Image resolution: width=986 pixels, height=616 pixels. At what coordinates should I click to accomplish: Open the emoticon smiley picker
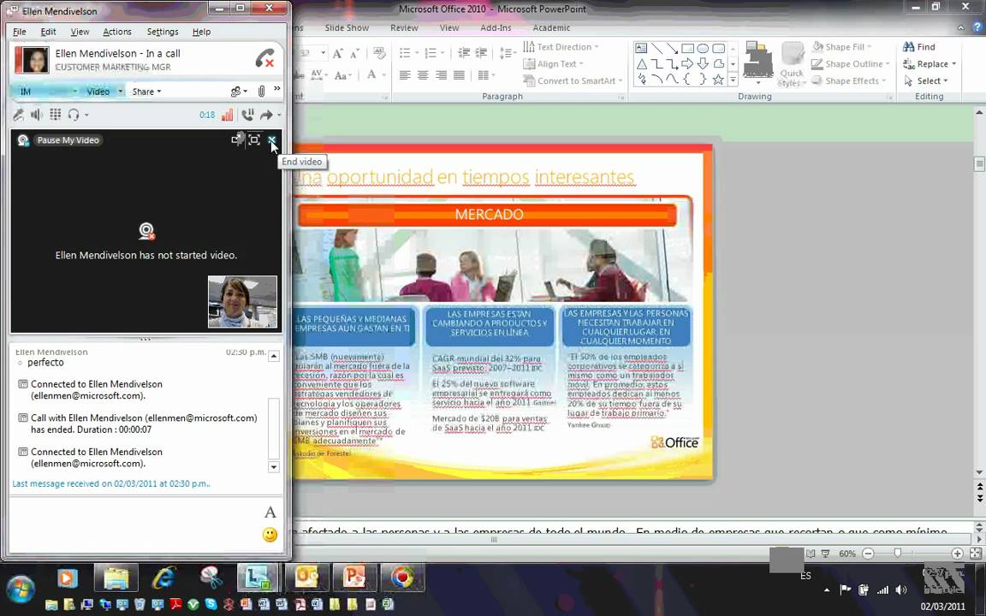point(270,535)
